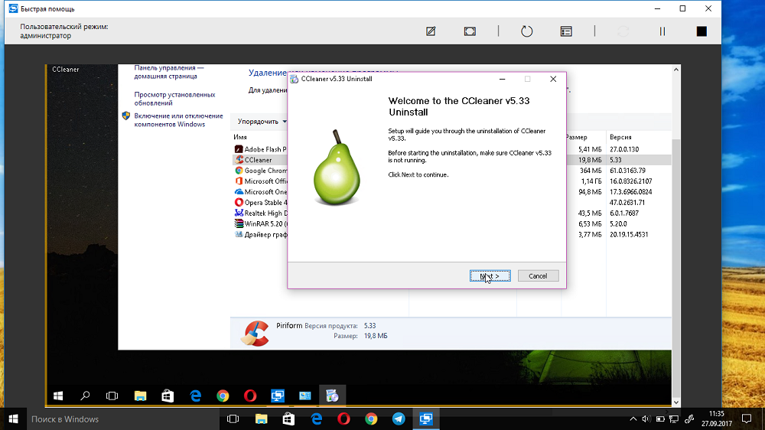The width and height of the screenshot is (765, 430).
Task: Click the remote Start button in the session
Action: (58, 396)
